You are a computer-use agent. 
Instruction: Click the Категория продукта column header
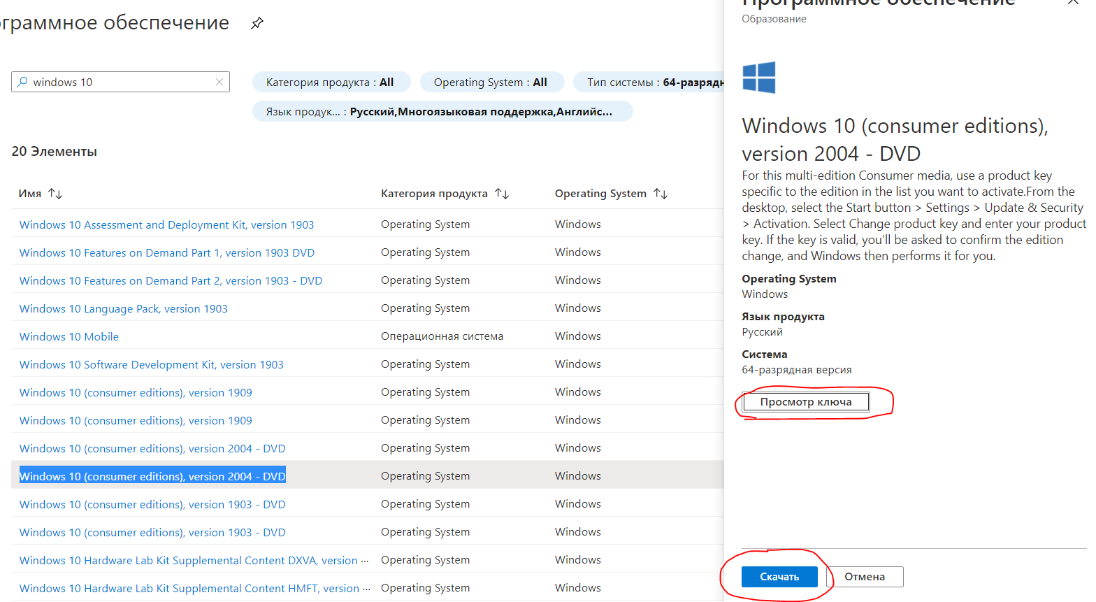click(434, 194)
